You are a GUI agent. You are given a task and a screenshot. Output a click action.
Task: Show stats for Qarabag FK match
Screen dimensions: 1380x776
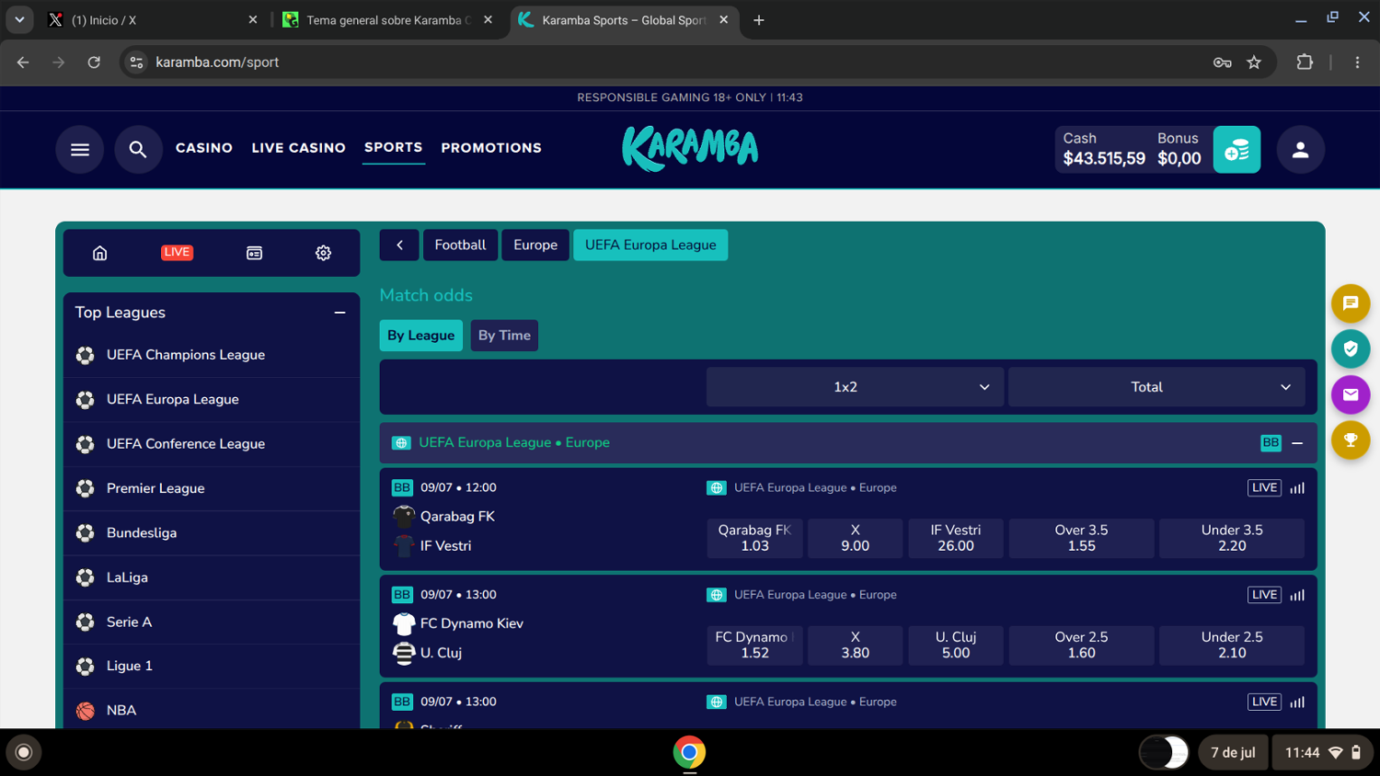[1297, 488]
